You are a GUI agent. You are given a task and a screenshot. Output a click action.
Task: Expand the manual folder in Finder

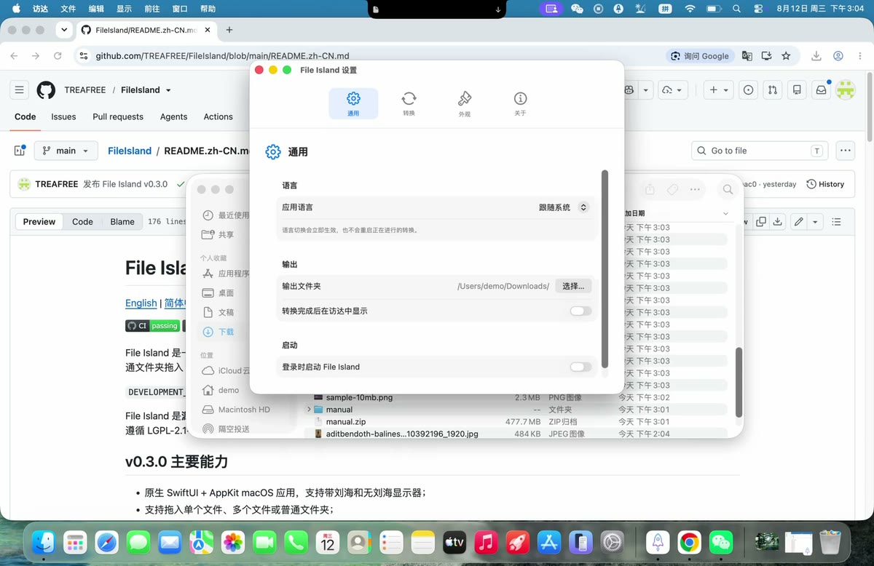[x=310, y=410]
